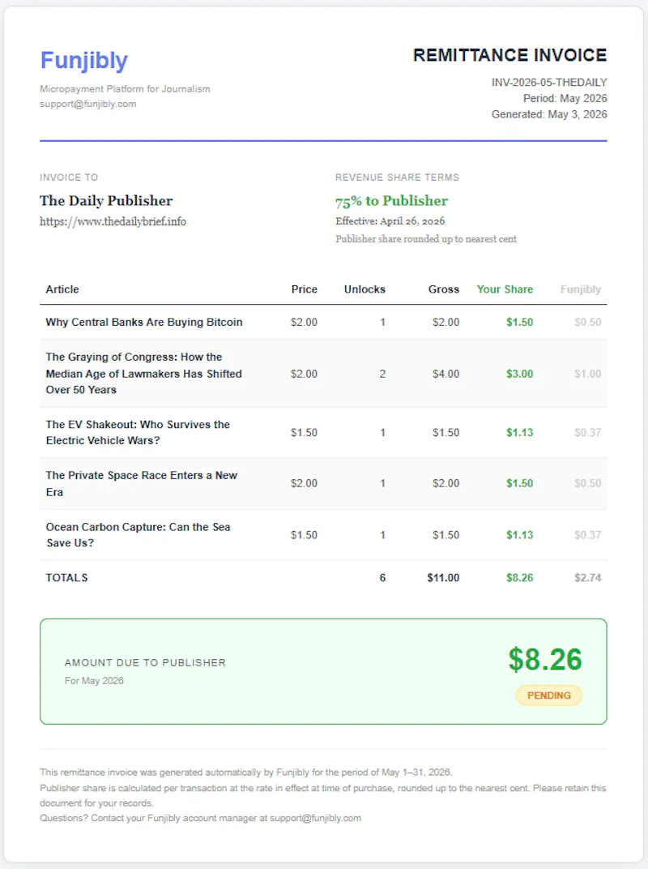Click the 75% to Publisher terms text

click(x=391, y=200)
